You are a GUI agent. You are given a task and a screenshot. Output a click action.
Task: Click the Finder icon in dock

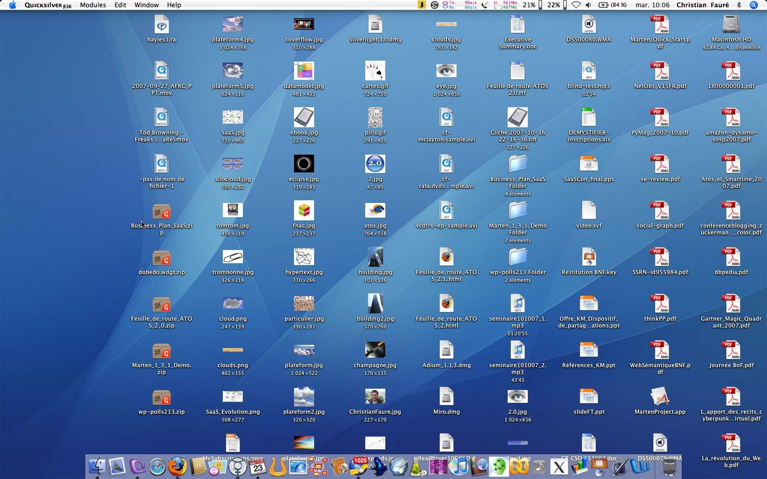97,467
